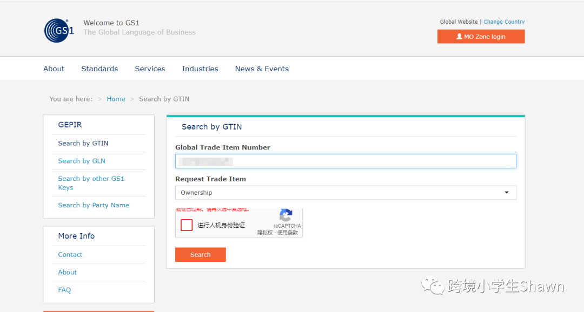Click the GS1 logo icon
This screenshot has width=584, height=312.
click(59, 30)
